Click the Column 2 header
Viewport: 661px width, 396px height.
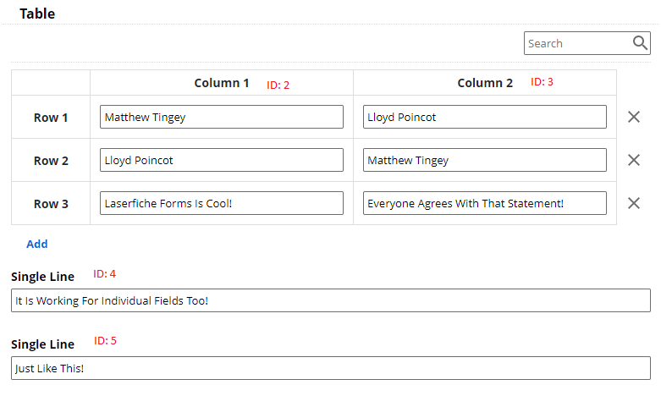(485, 83)
